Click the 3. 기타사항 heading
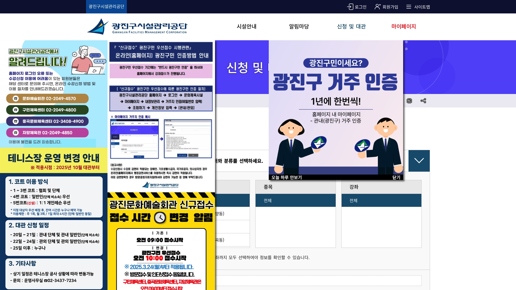The height and width of the screenshot is (290, 516). click(22, 263)
